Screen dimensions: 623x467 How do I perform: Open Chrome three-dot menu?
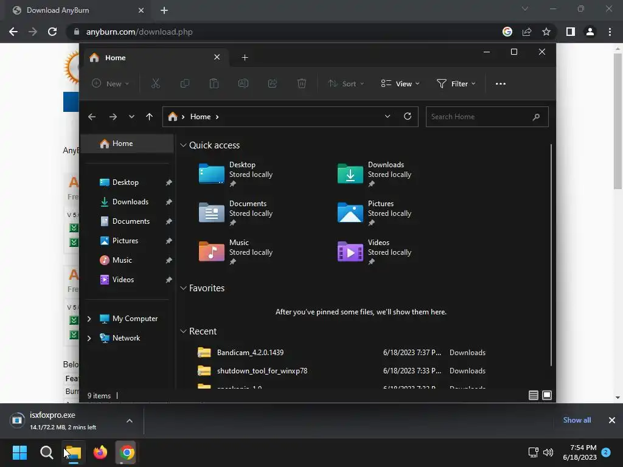610,32
